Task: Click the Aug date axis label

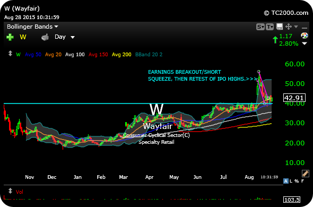Action: tap(249, 177)
